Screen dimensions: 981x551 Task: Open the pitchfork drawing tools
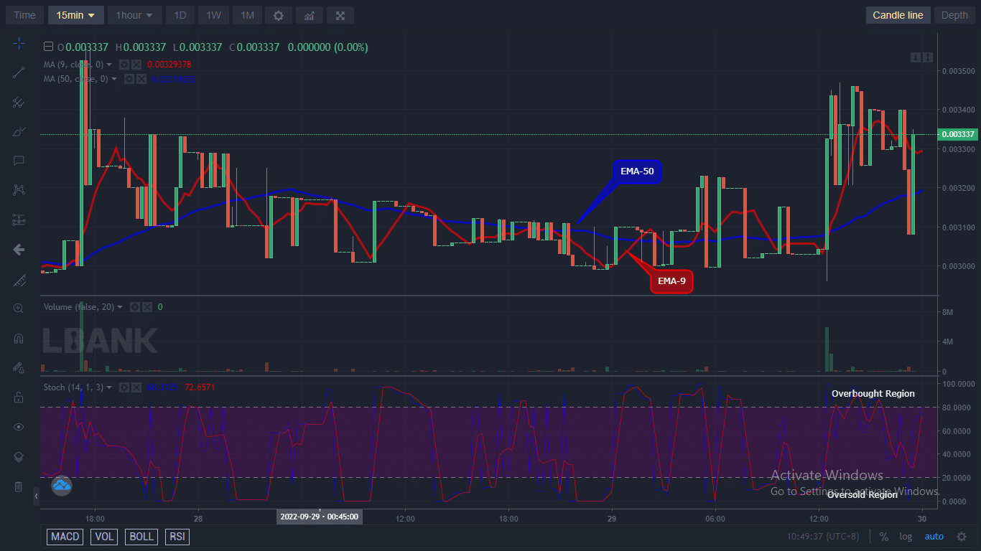pos(19,102)
